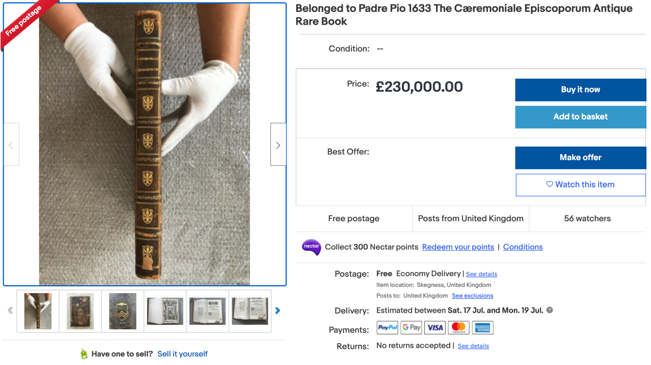This screenshot has height=365, width=651.
Task: Click the Nectar logo icon
Action: tap(311, 247)
